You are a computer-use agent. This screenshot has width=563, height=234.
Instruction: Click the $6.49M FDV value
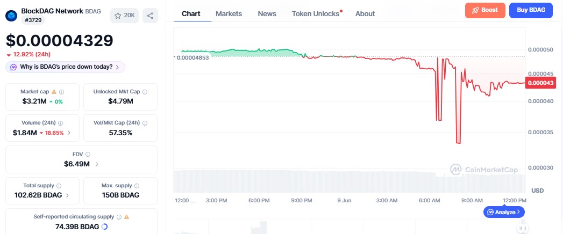tap(76, 164)
